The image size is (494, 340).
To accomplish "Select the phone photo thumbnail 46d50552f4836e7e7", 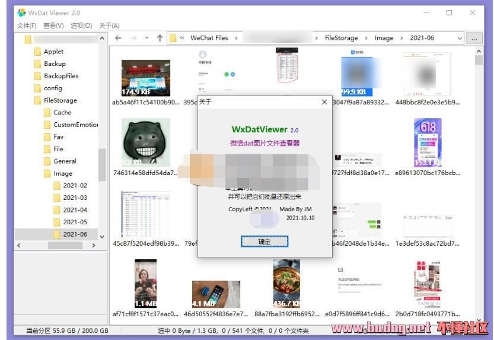I will 216,294.
